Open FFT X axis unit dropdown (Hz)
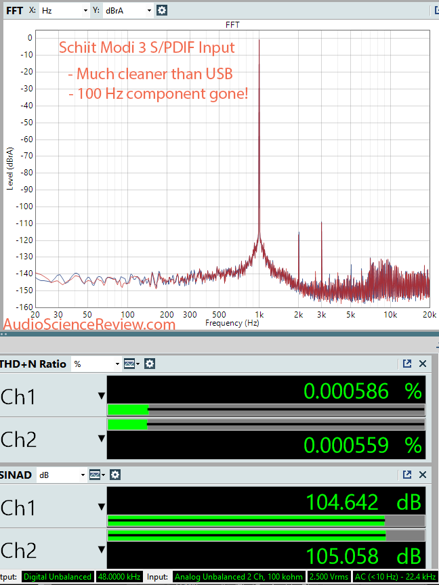 click(x=64, y=10)
